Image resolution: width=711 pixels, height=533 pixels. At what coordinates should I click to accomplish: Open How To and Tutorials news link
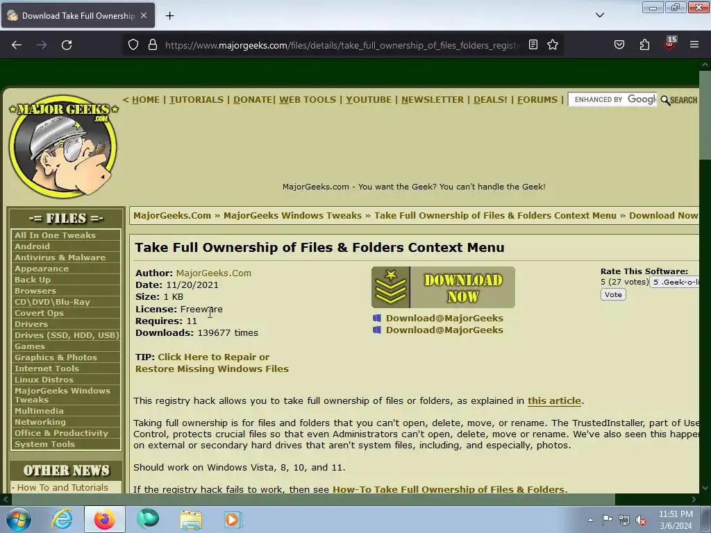62,488
